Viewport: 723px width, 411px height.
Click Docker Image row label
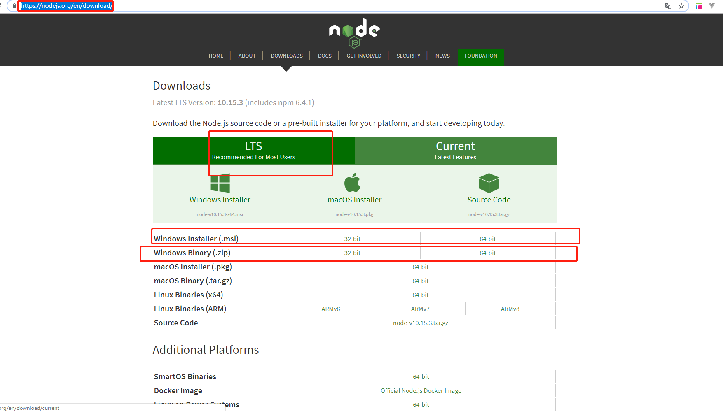(x=178, y=390)
